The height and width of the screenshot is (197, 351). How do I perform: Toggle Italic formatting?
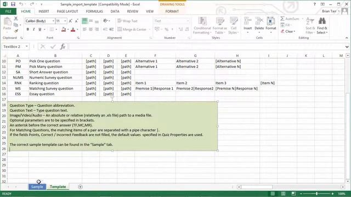(33, 29)
